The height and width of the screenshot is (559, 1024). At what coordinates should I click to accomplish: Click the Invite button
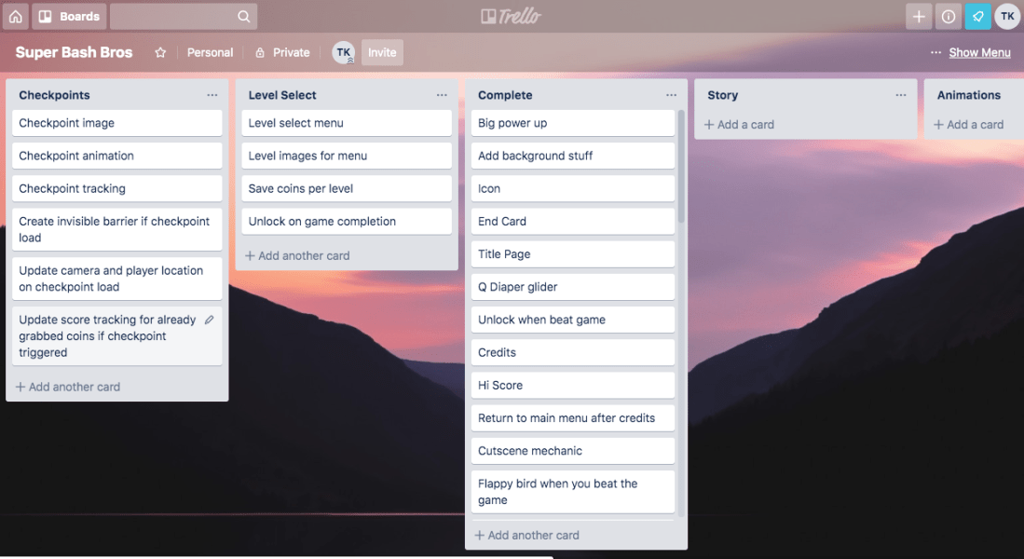click(382, 52)
